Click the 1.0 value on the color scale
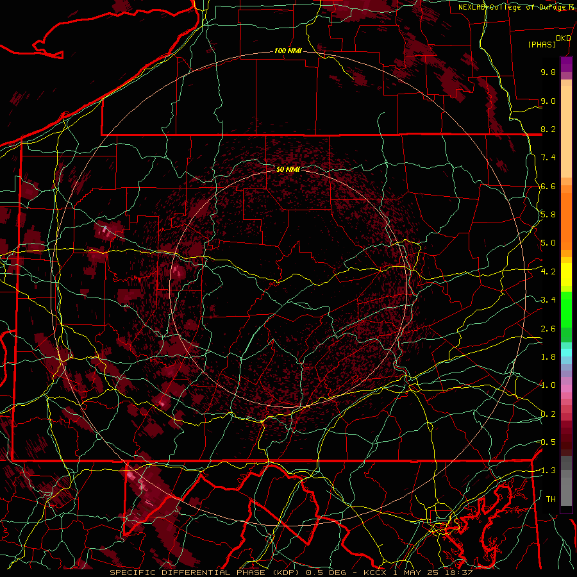This screenshot has width=577, height=577. click(548, 385)
